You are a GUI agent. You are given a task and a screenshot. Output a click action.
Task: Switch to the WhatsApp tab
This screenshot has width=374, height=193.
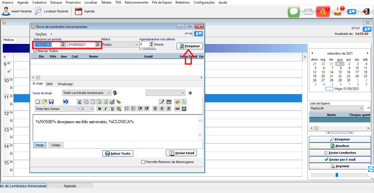click(65, 84)
